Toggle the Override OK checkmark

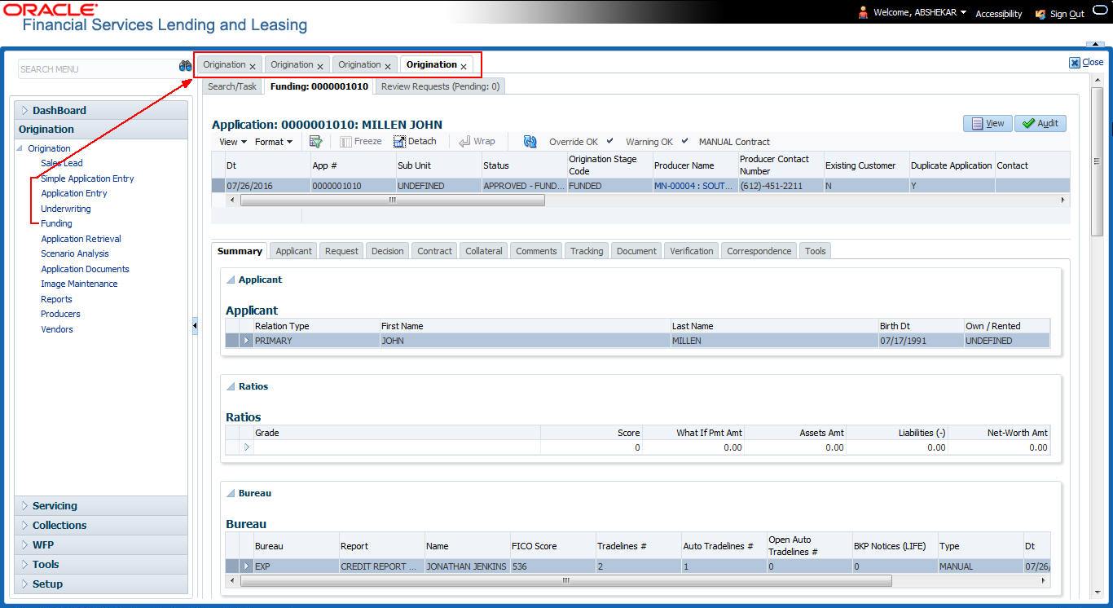tap(610, 141)
